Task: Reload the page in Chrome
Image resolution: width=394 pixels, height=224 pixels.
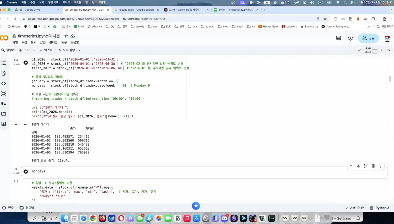Action: coord(15,19)
